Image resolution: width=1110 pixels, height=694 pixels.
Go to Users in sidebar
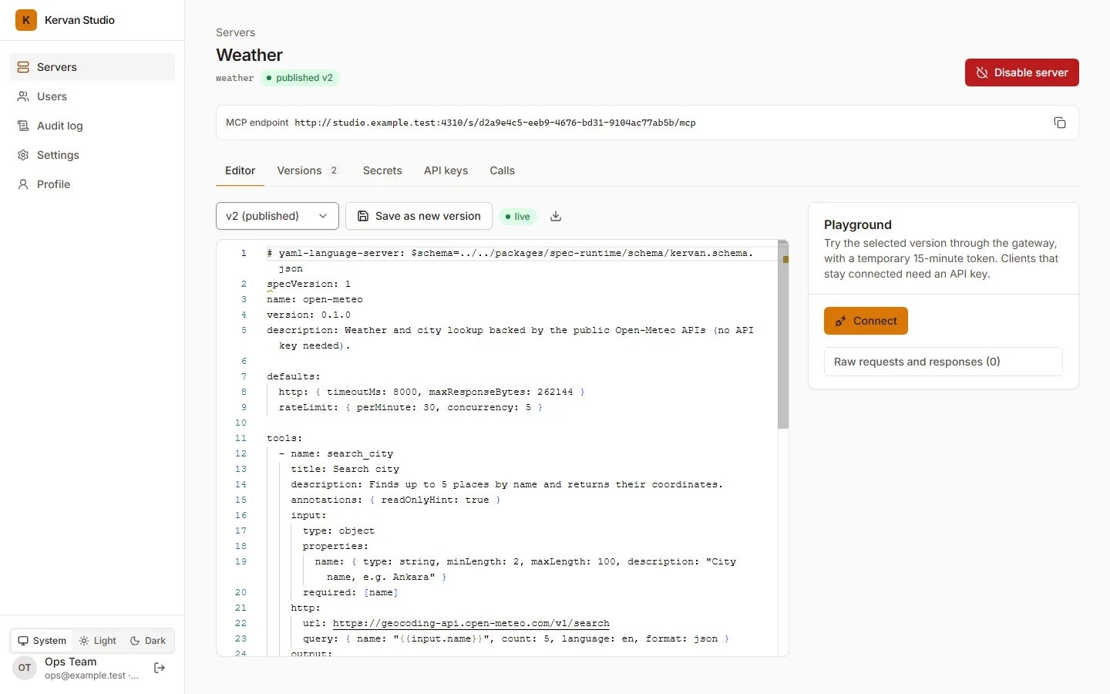click(x=92, y=96)
